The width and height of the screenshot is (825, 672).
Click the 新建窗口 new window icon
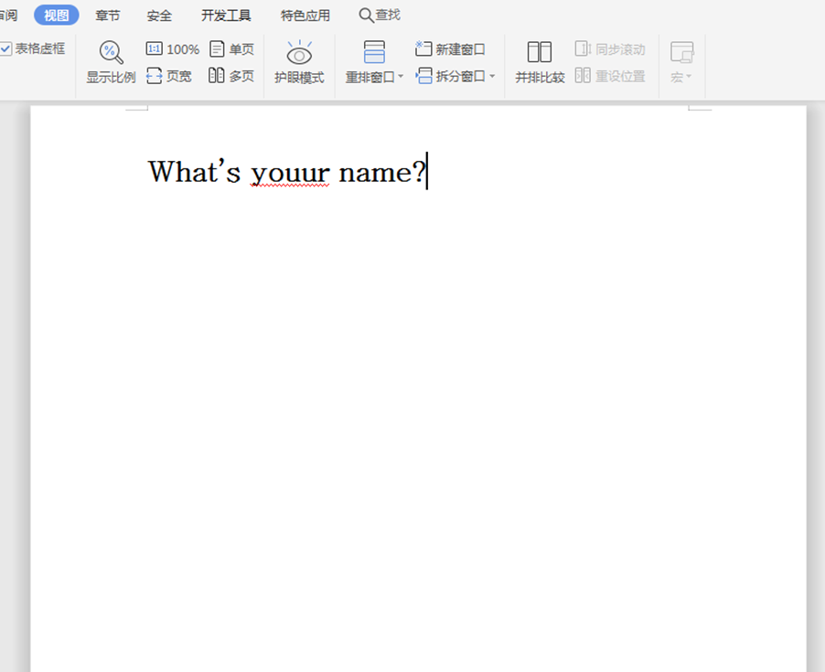tap(423, 48)
